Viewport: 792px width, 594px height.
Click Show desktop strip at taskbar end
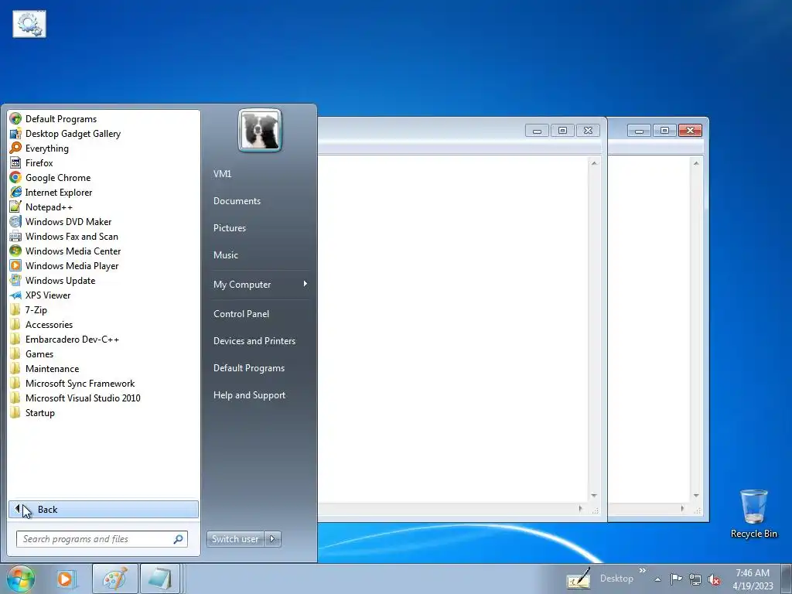click(787, 579)
